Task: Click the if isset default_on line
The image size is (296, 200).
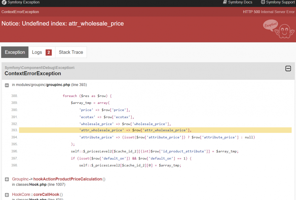Action: tap(131, 158)
